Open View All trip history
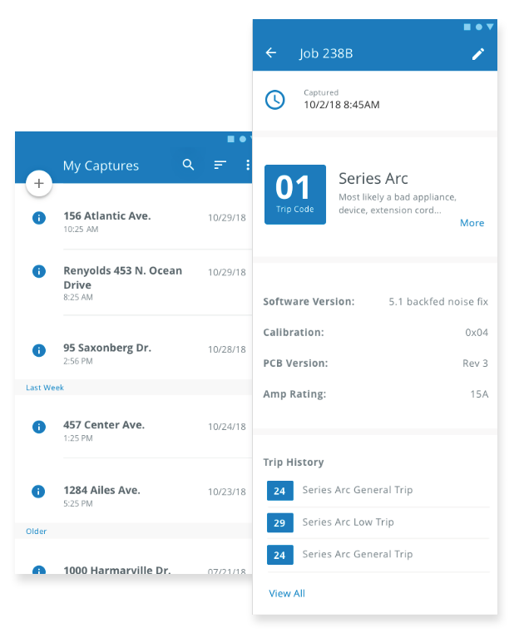514x633 pixels. 287,593
